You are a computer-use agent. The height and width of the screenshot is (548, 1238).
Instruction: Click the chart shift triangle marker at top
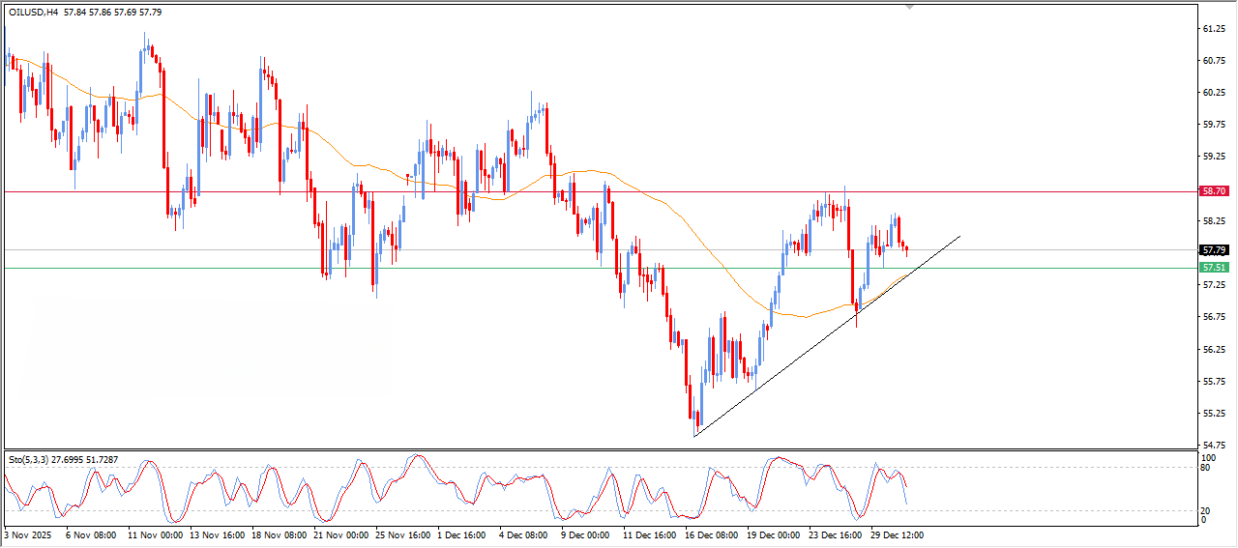coord(908,7)
